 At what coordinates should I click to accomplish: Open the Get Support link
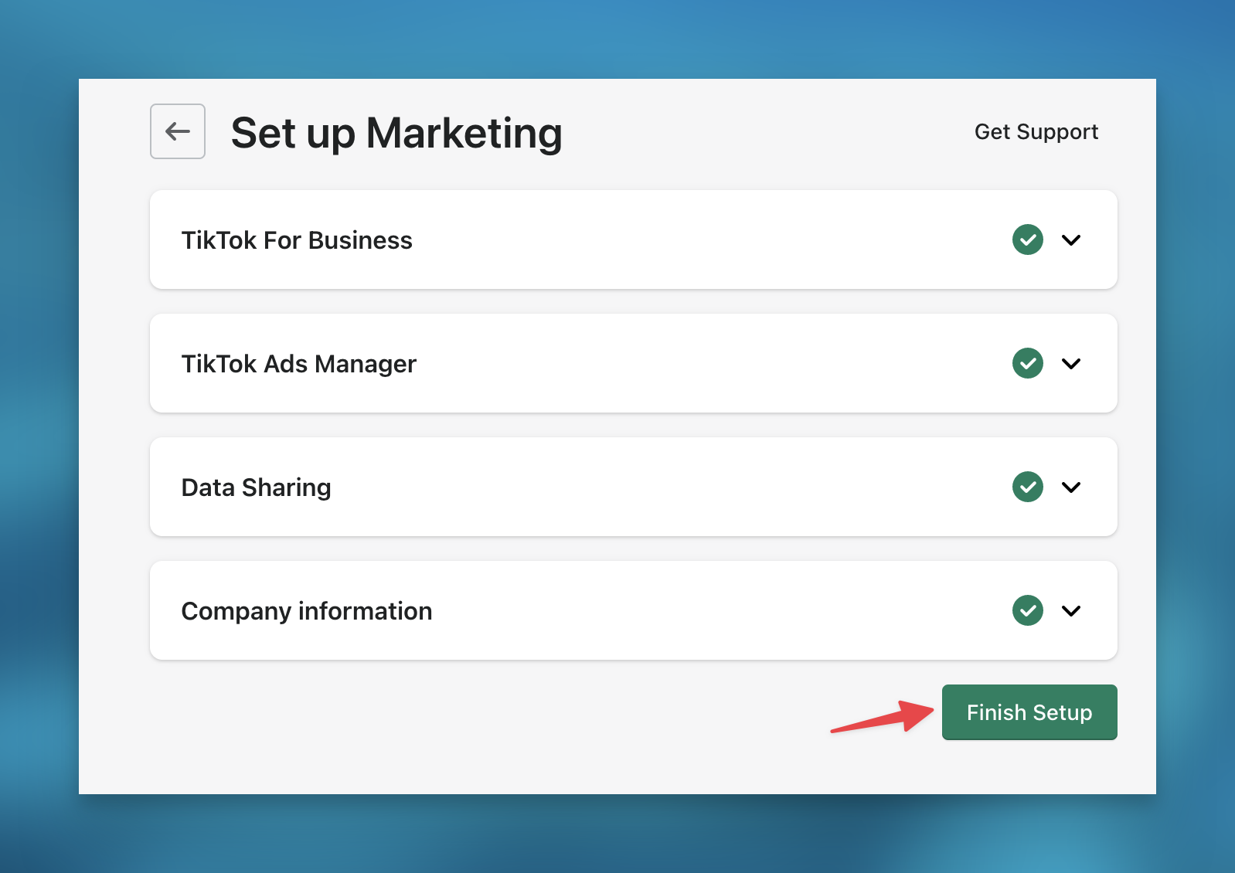coord(1036,132)
